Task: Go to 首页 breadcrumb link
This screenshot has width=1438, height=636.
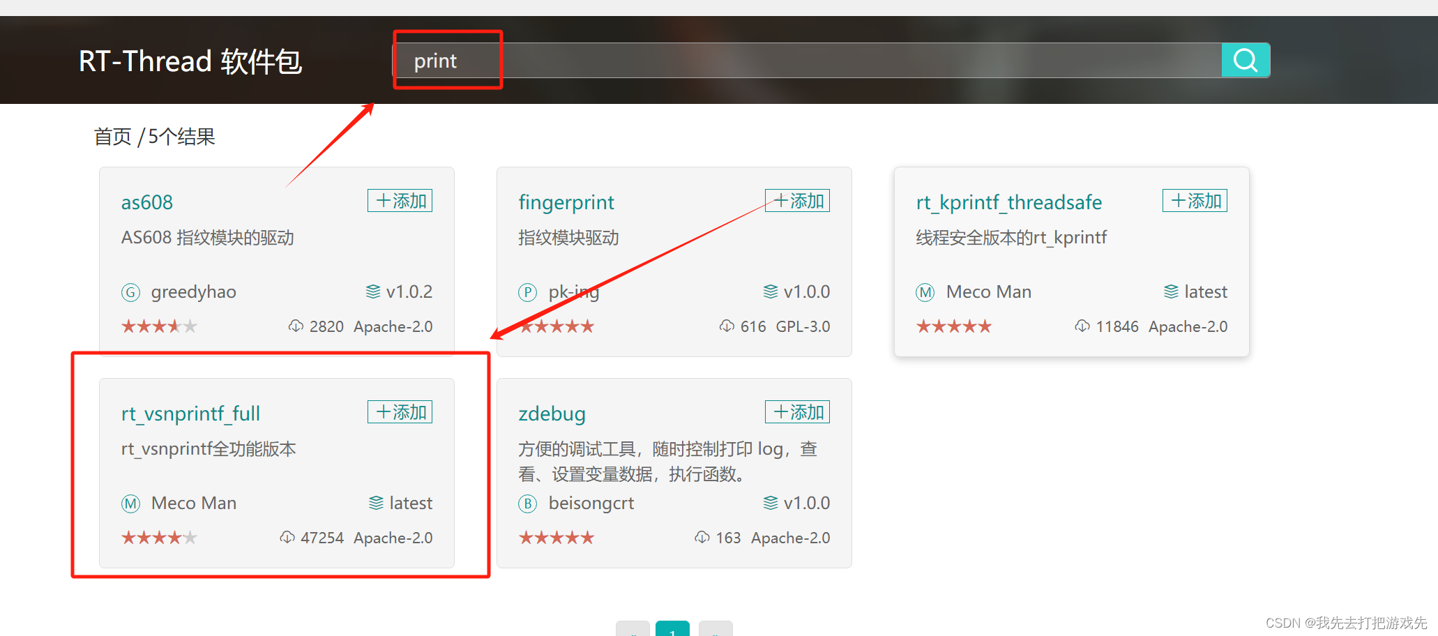Action: pyautogui.click(x=114, y=136)
